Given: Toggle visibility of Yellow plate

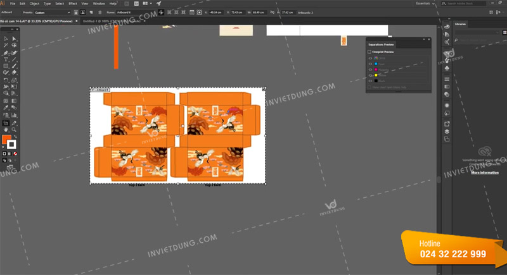Looking at the screenshot, I should tap(370, 75).
